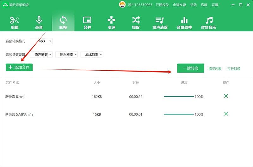
Task: Open the 合并 merge tool
Action: [87, 22]
